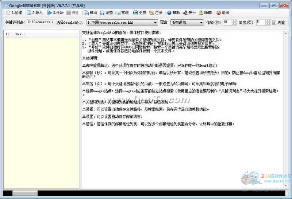Click the 退出 toolbar label
Viewport: 292px width, 199px height.
(226, 13)
